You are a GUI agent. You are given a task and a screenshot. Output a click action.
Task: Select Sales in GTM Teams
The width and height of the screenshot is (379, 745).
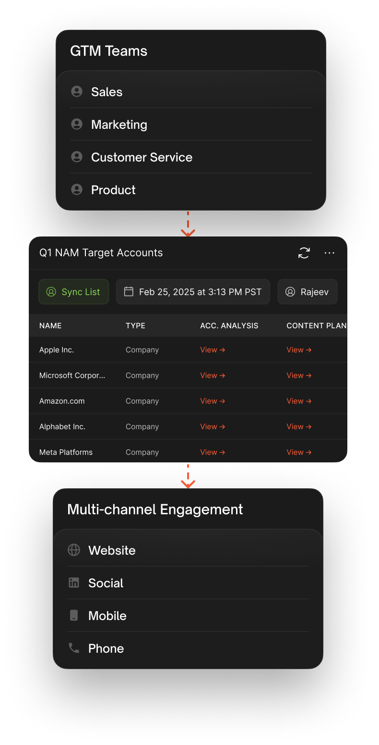point(191,91)
